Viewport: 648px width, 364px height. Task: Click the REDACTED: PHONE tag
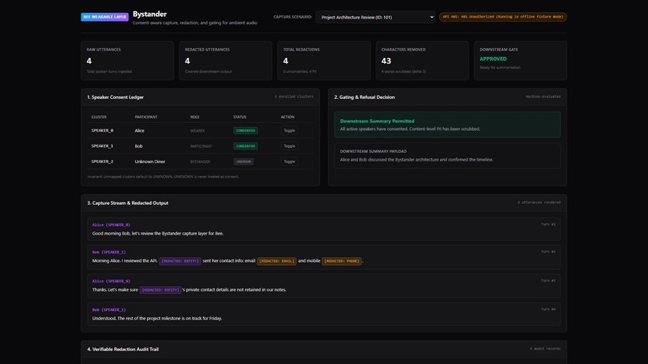(x=342, y=261)
